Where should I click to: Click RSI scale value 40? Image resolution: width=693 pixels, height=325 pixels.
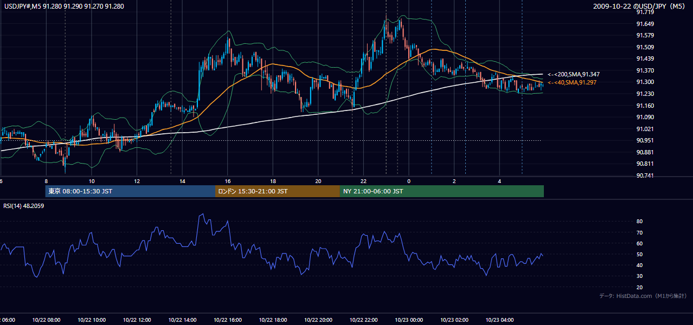click(x=640, y=265)
